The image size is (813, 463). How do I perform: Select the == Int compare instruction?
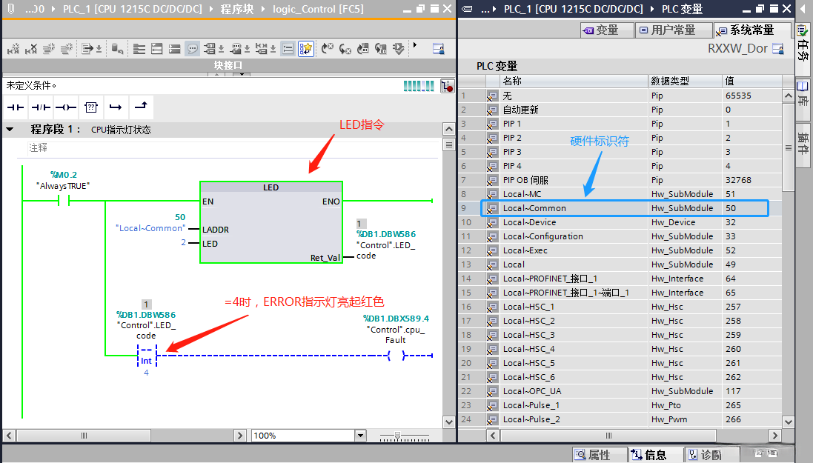[147, 356]
